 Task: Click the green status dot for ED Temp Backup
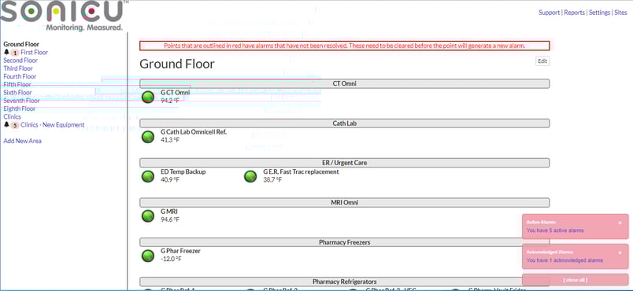148,176
